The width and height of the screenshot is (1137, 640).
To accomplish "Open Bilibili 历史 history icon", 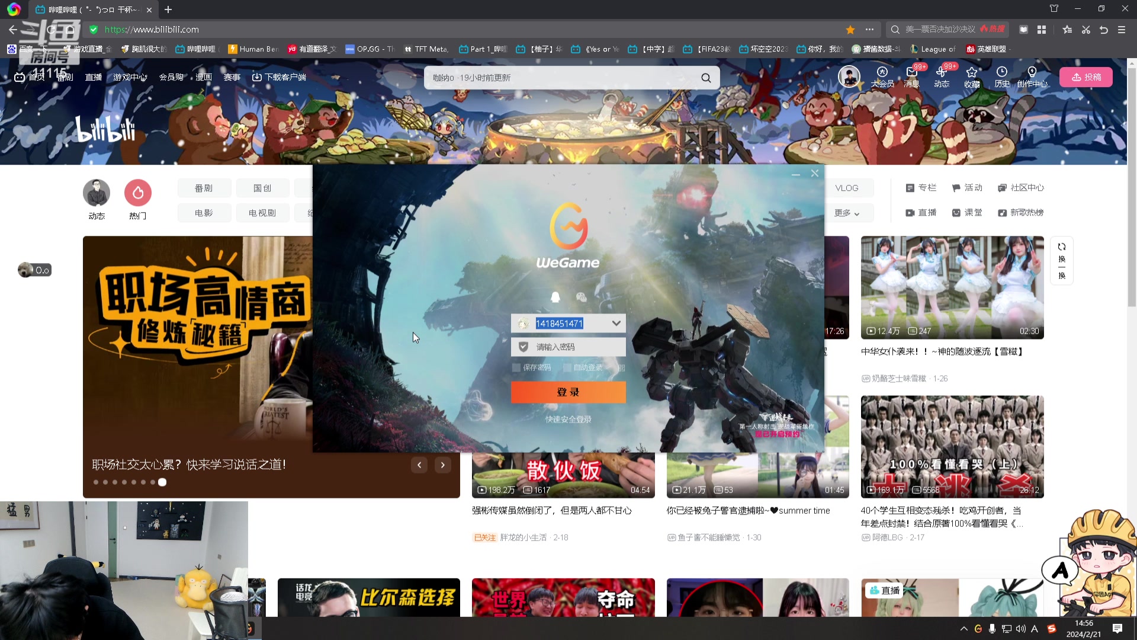I will tap(1002, 77).
